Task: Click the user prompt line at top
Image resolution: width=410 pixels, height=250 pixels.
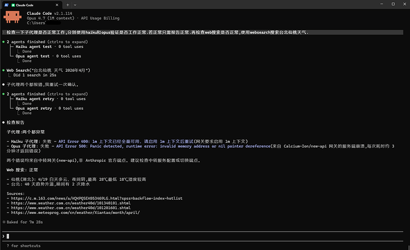Action: click(x=203, y=33)
